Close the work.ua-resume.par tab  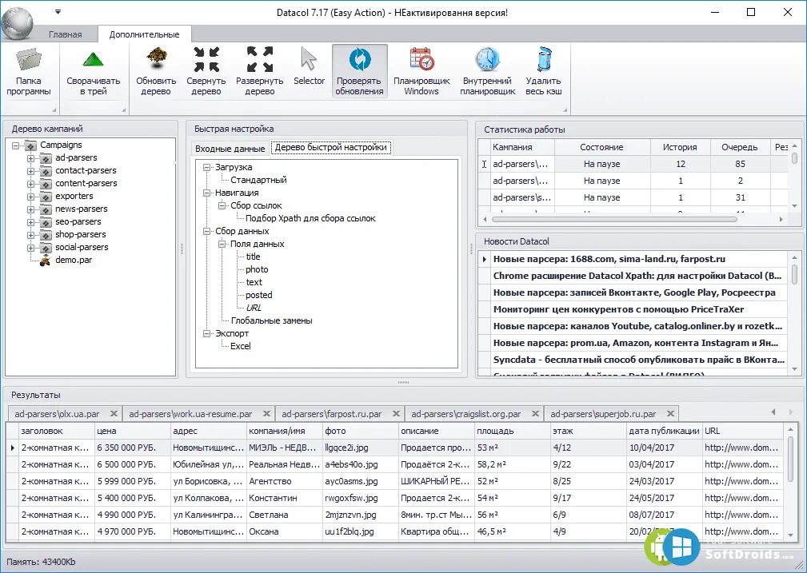(266, 413)
